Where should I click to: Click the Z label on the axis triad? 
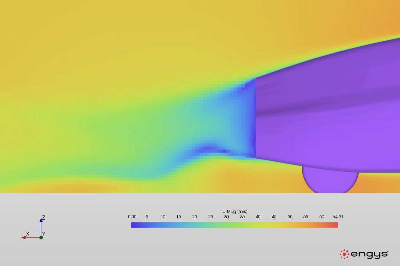(x=44, y=218)
